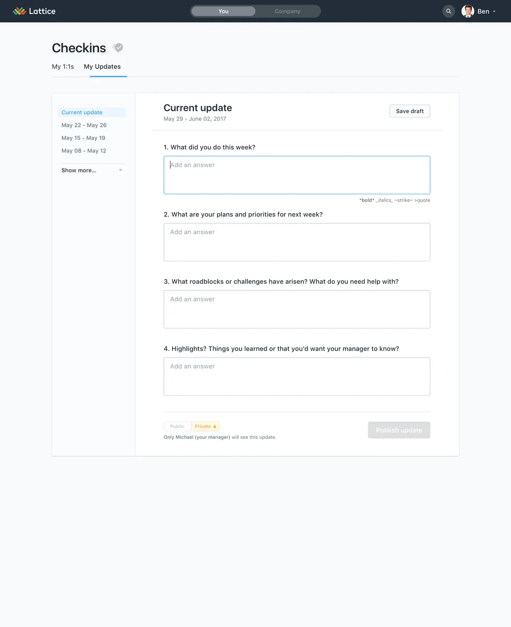Click the Lattice logo icon
Viewport: 511px width, 627px height.
click(19, 11)
